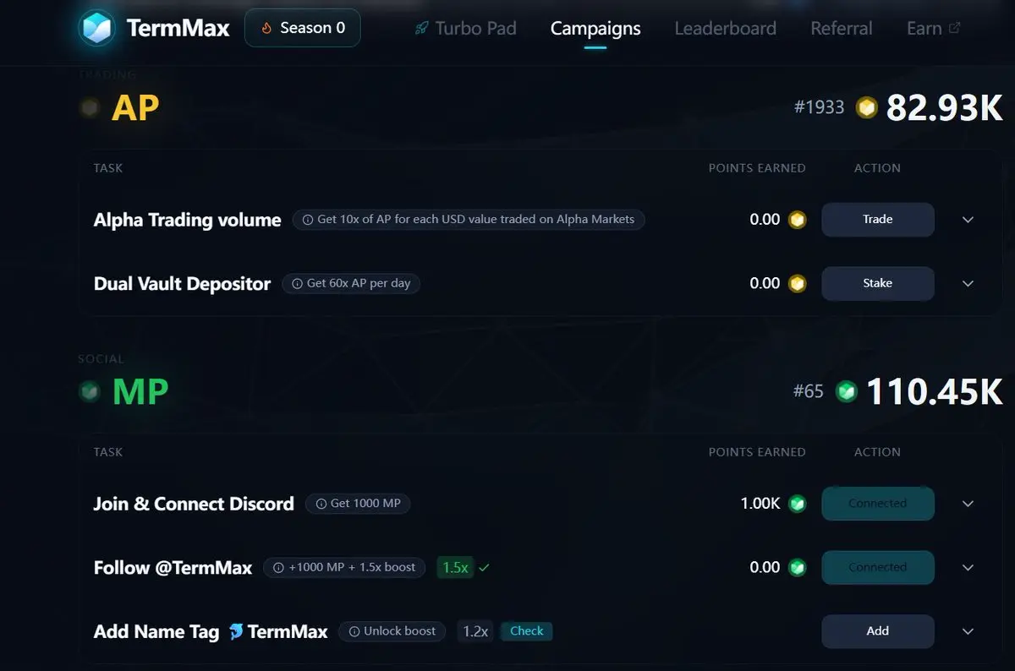Image resolution: width=1015 pixels, height=671 pixels.
Task: Expand the Alpha Trading volume row
Action: tap(968, 220)
